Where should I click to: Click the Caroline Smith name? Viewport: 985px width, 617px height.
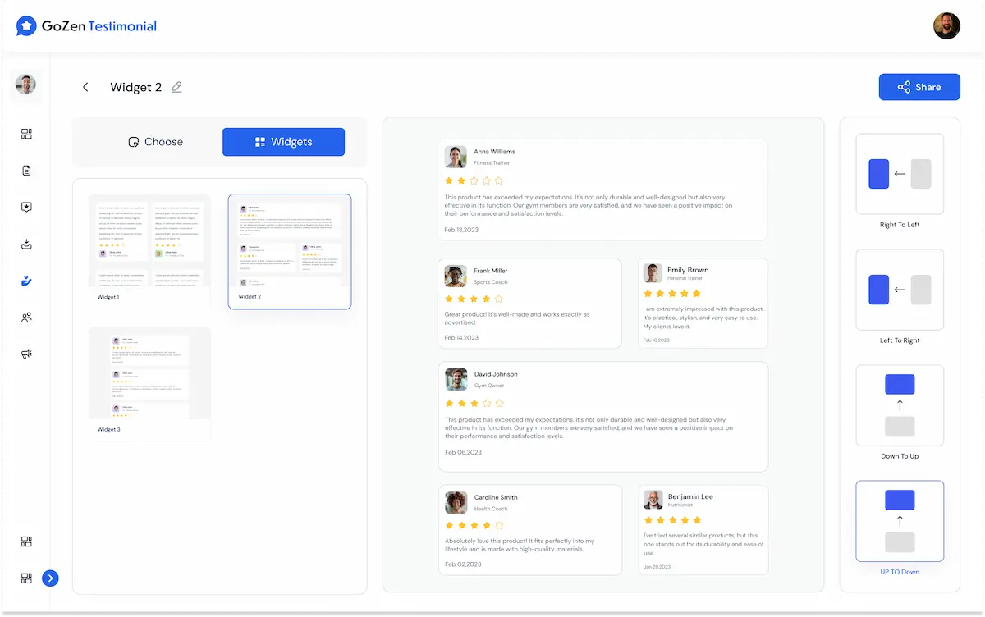(x=496, y=497)
